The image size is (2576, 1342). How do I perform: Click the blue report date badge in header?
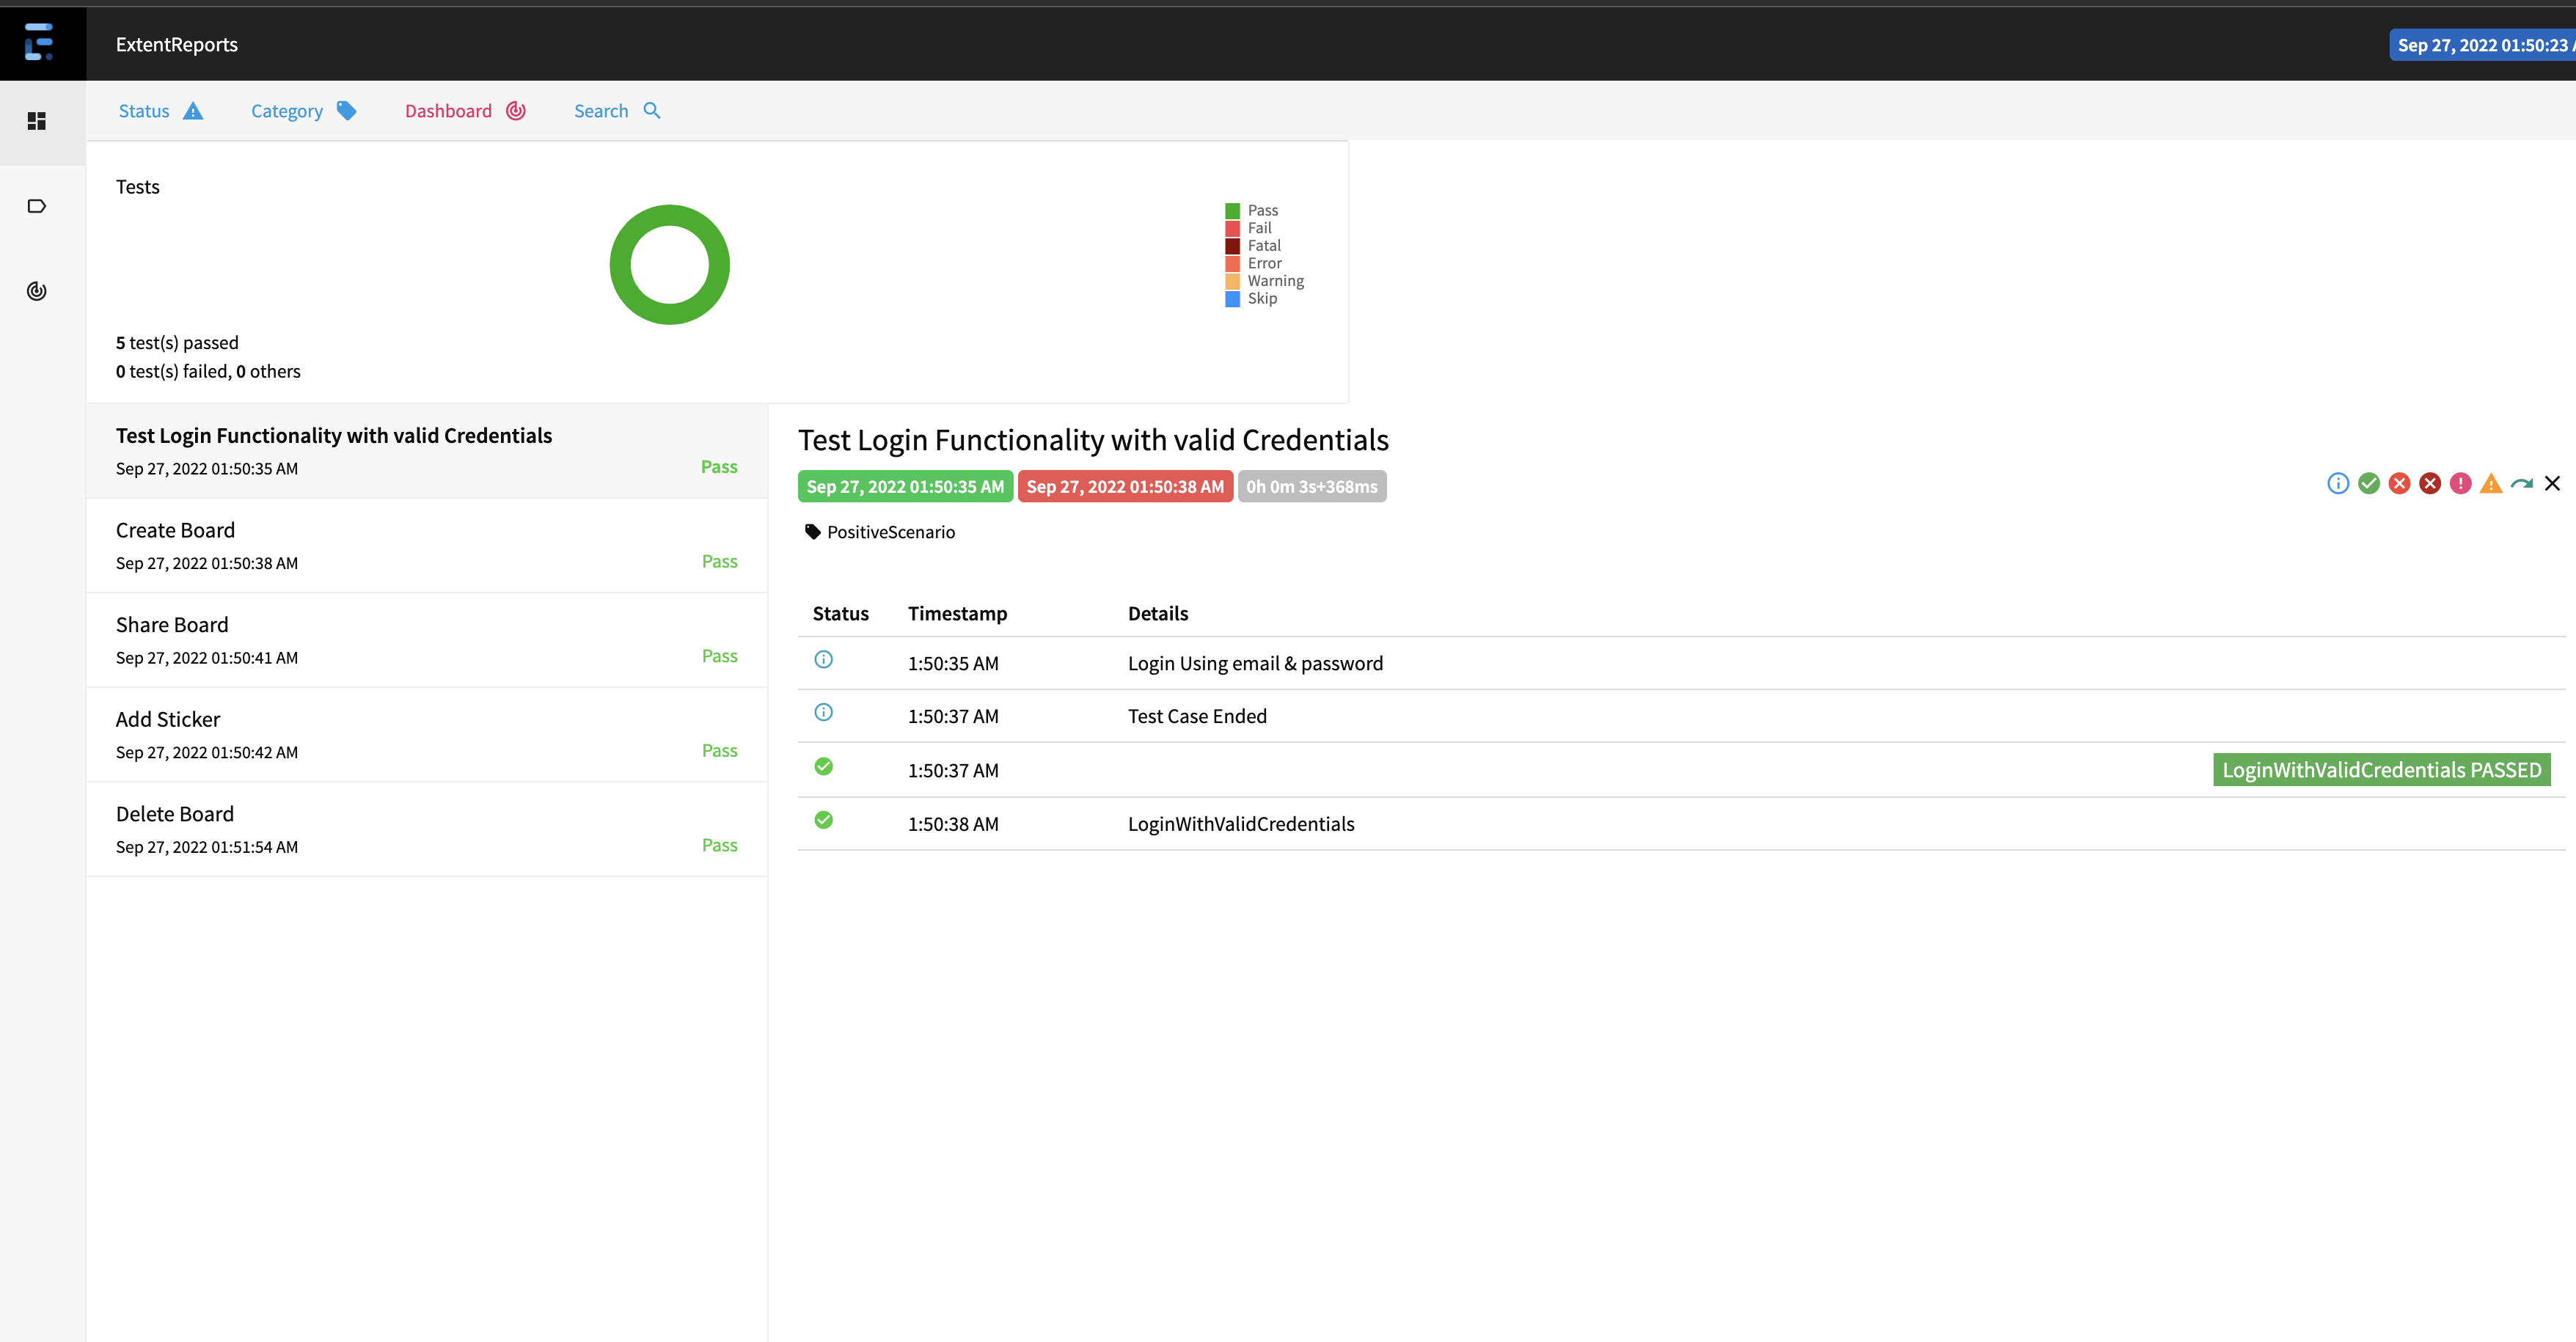click(2482, 45)
